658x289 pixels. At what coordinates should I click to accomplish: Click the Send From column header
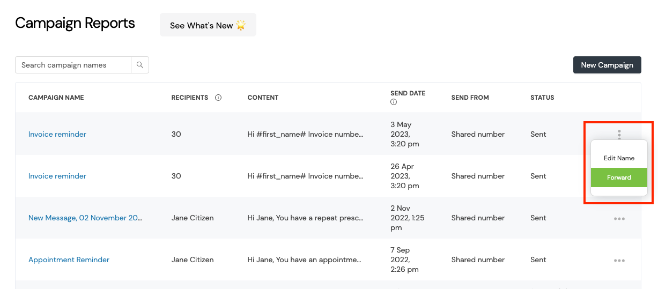coord(470,98)
